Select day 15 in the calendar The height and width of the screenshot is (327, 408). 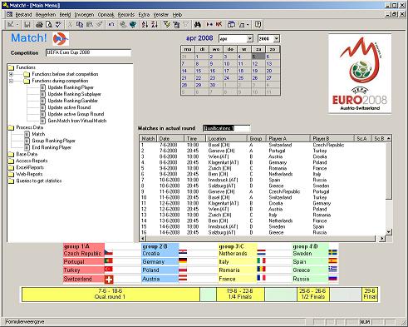(199, 71)
